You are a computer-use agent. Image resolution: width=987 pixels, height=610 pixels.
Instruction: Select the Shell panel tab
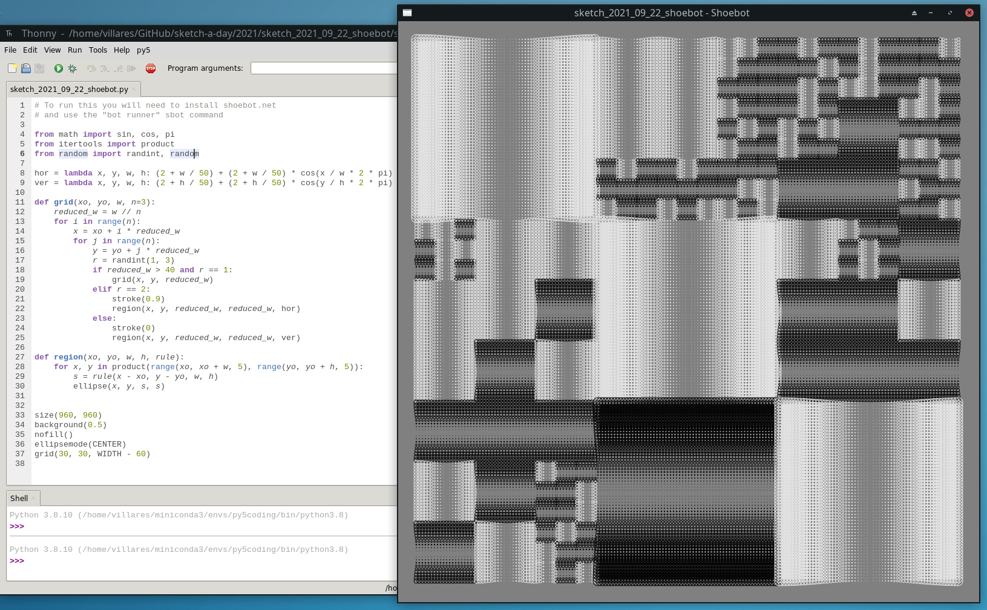click(x=19, y=499)
